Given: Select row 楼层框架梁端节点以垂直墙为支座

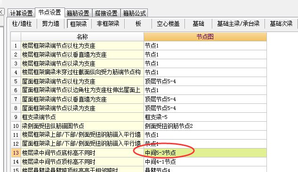Looking at the screenshot, I should pyautogui.click(x=82, y=55).
